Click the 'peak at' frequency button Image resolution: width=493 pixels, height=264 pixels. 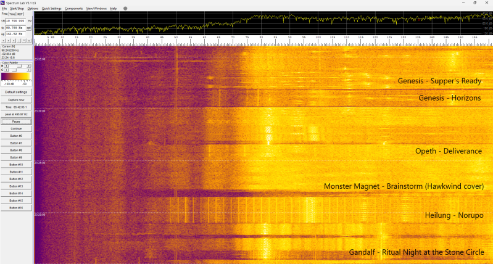coord(16,114)
